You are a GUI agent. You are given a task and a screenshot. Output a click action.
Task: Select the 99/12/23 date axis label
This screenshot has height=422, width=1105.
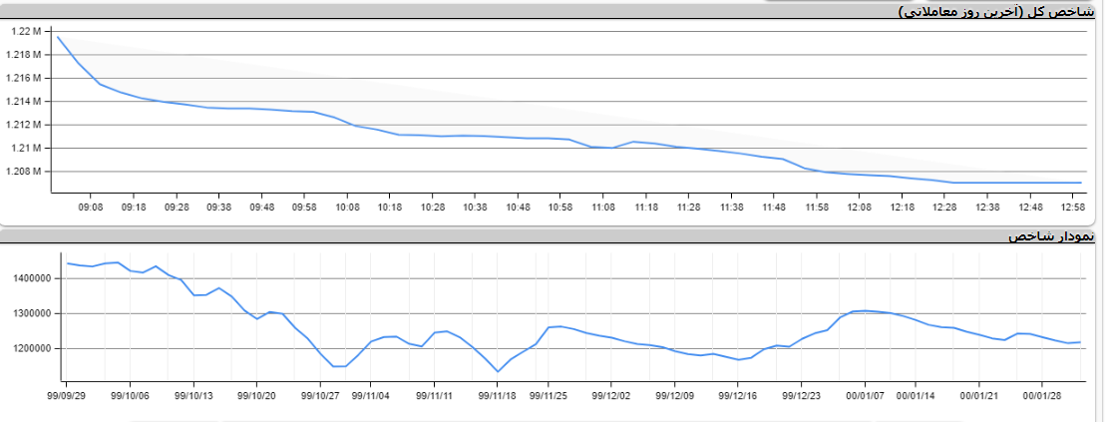coord(801,394)
